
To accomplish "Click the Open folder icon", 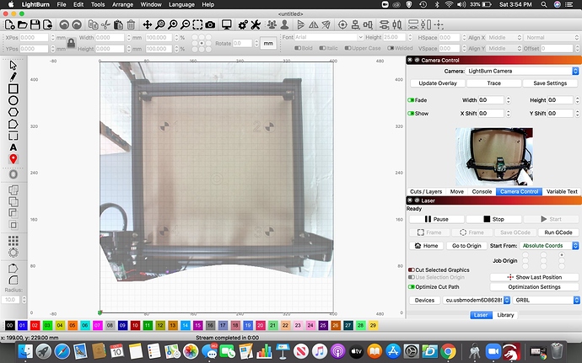I will tap(22, 24).
